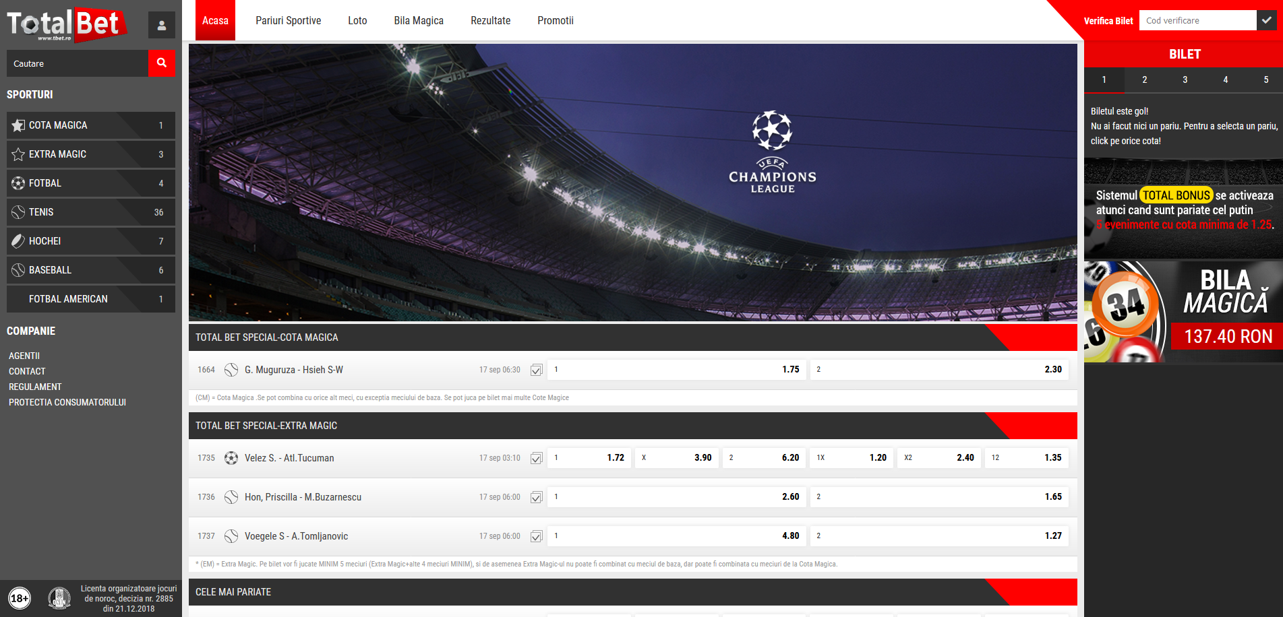Open Bila Magica menu item
The image size is (1283, 617).
point(419,20)
